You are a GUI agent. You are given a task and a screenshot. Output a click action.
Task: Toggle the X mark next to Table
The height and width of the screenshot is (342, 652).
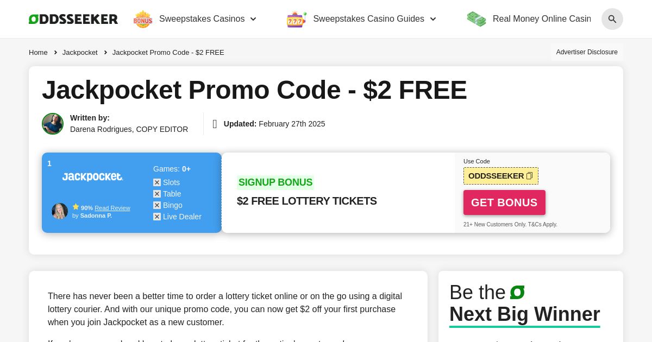[x=157, y=194]
